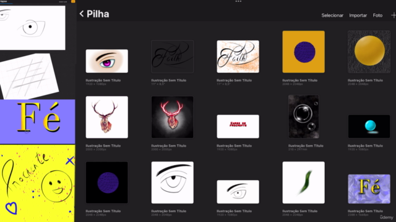Select the golden Fé image in left panel
Screen dimensions: 396x222
[37, 121]
